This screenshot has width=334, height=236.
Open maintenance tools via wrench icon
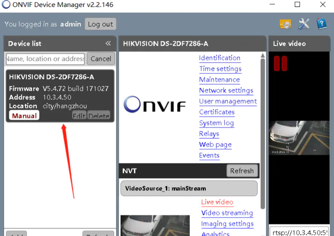tap(304, 24)
